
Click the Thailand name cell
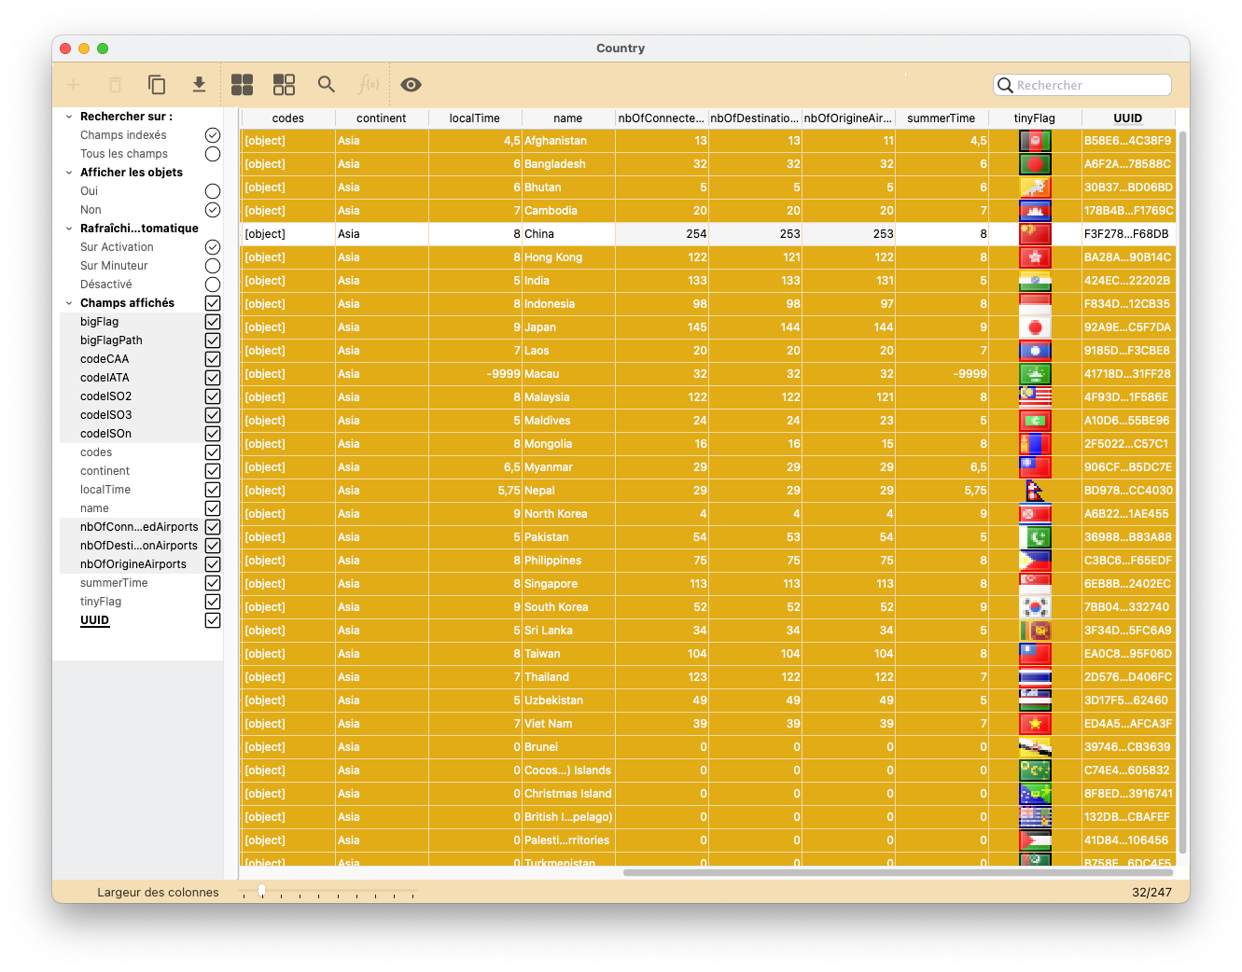(x=568, y=677)
